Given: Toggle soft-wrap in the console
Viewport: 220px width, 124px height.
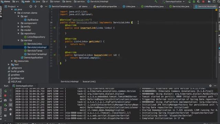Looking at the screenshot, I should [x=11, y=100].
